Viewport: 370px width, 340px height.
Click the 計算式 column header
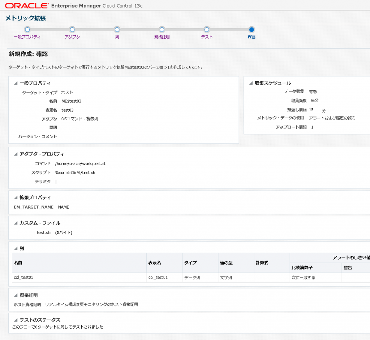(x=272, y=263)
